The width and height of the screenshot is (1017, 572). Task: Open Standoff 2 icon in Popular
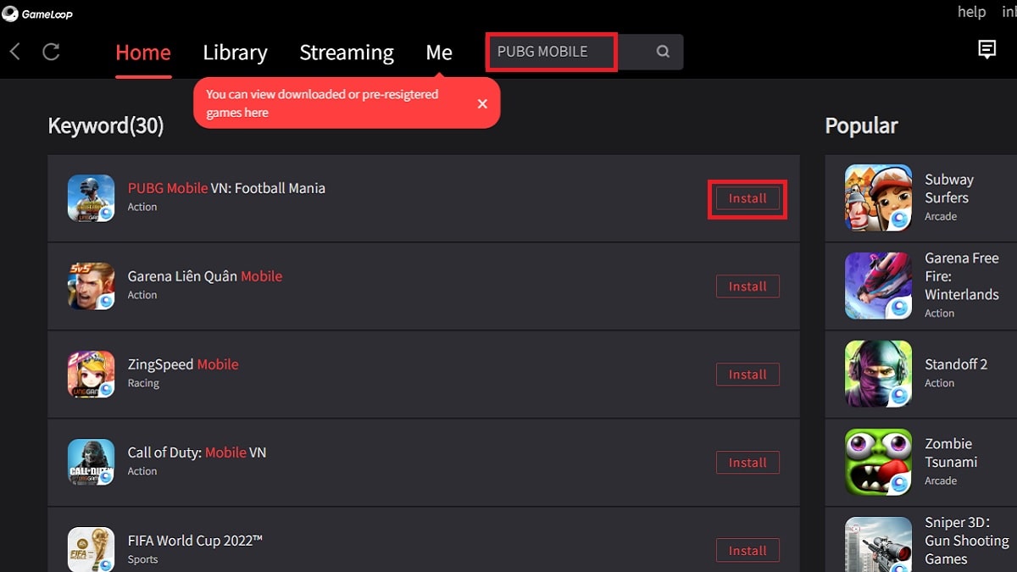pos(878,374)
